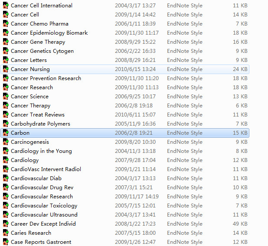Click the Cardiovascular Research file icon

(6, 197)
